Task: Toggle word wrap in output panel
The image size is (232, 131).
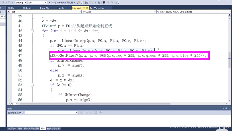Action: point(101,113)
